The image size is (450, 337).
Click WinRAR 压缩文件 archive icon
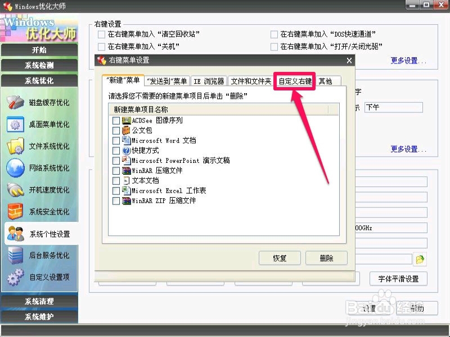pyautogui.click(x=126, y=171)
